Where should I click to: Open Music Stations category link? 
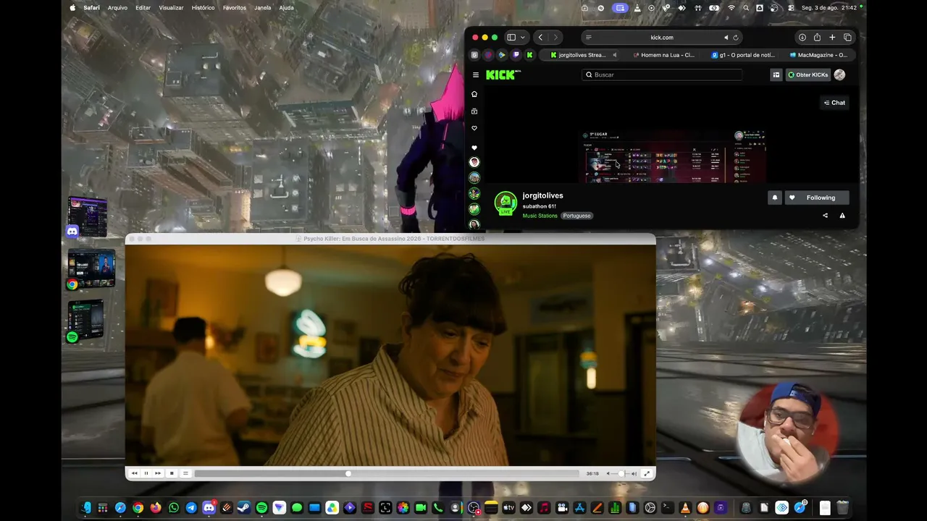(540, 216)
